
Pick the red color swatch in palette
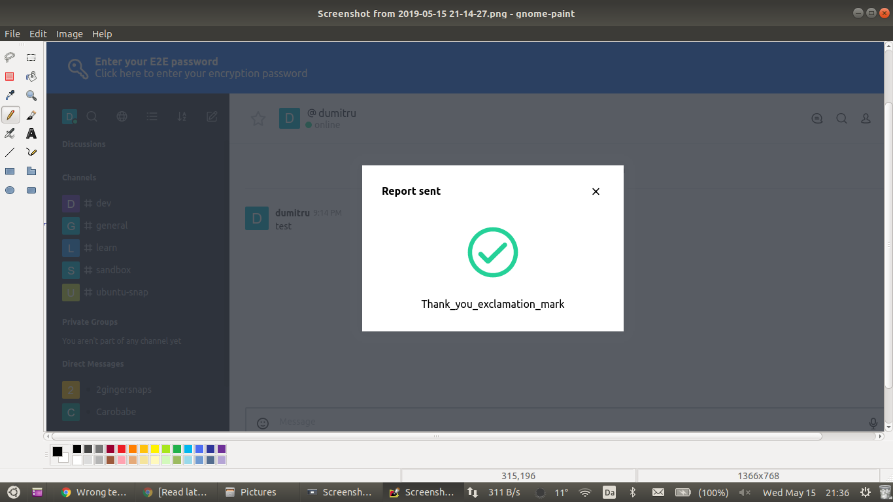(122, 449)
